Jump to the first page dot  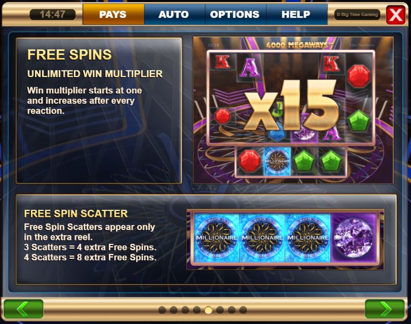point(162,310)
